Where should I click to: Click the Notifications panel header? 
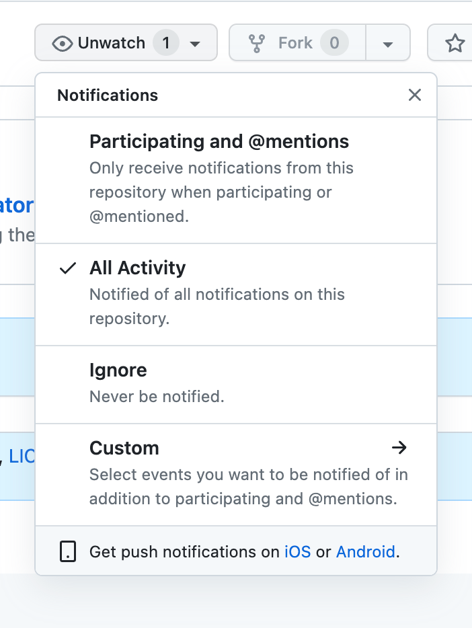pos(107,95)
